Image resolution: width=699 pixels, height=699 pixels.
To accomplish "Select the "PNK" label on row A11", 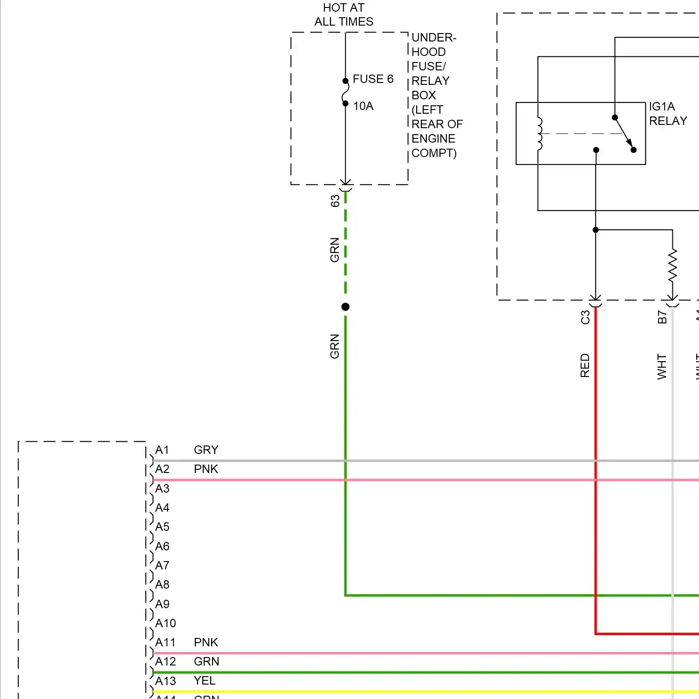I will [x=206, y=643].
